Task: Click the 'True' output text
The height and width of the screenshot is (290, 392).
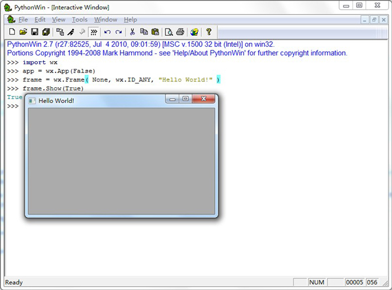Action: pyautogui.click(x=14, y=97)
